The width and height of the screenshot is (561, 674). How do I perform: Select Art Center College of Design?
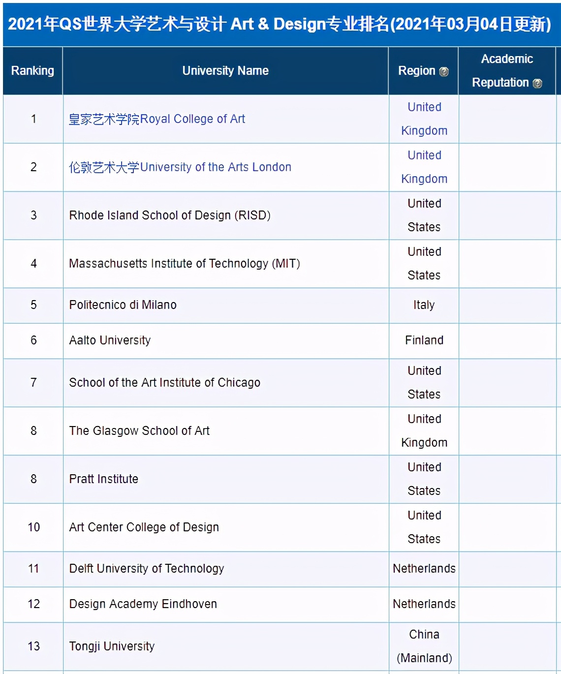(144, 527)
